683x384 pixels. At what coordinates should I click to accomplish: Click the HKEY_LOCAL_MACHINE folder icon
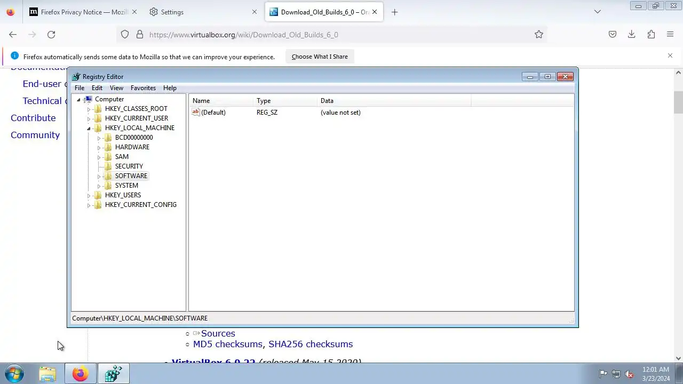[x=98, y=128]
